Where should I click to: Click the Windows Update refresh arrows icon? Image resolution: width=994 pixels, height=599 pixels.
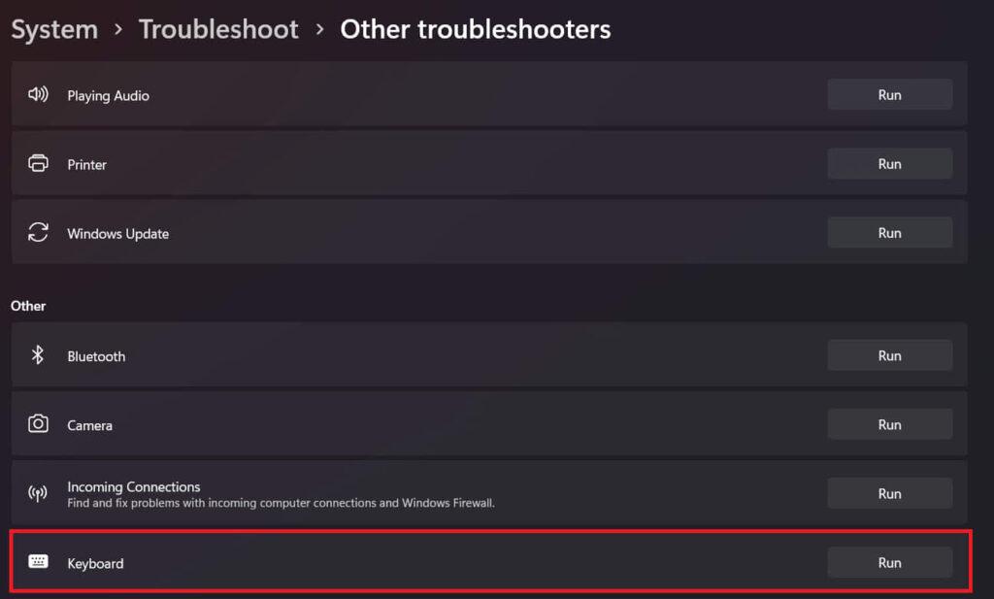[x=38, y=233]
